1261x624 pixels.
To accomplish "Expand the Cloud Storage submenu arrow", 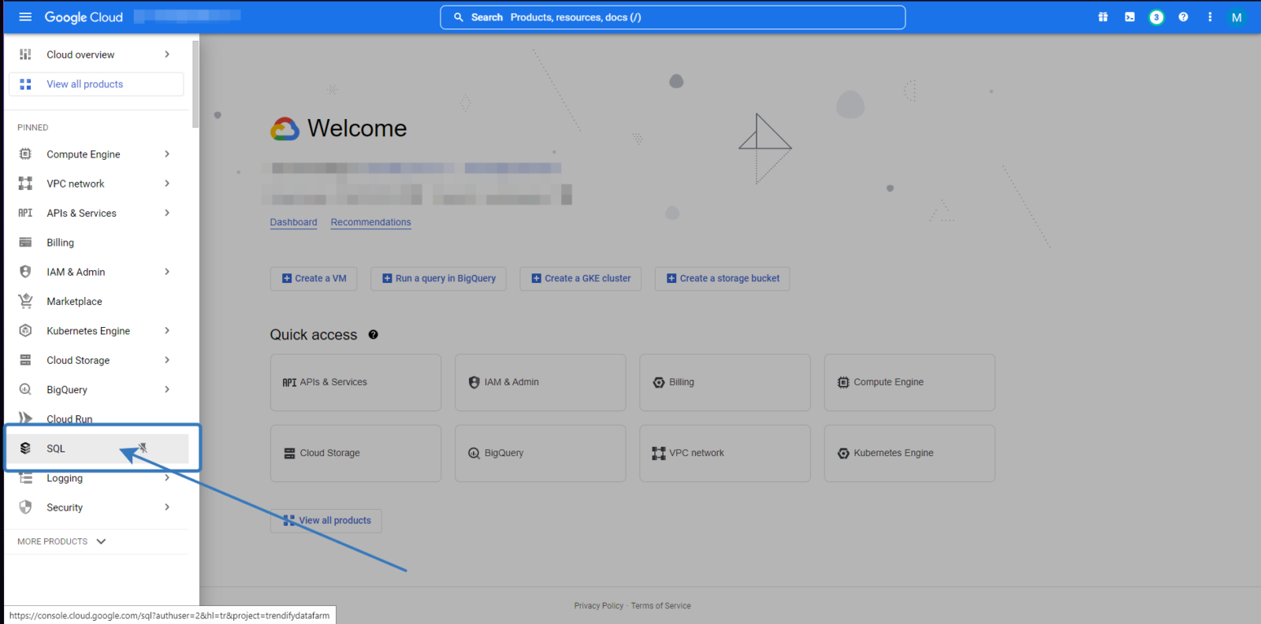I will 167,360.
